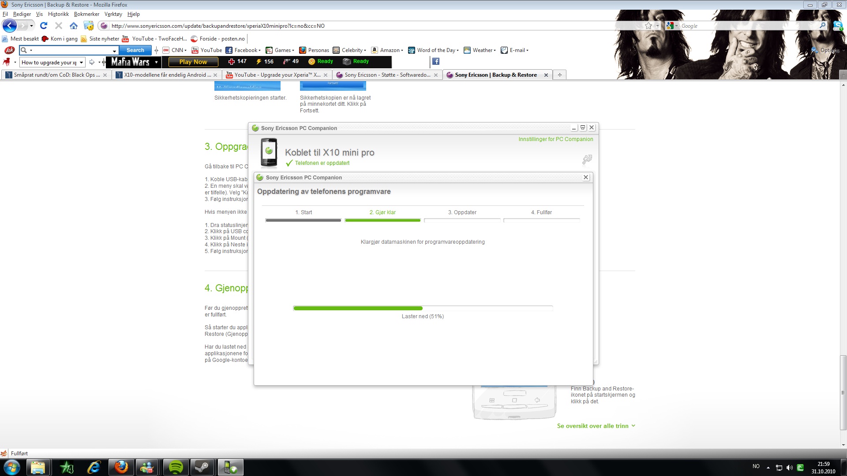The height and width of the screenshot is (476, 847).
Task: Expand the Word of the Day dropdown
Action: (x=457, y=50)
